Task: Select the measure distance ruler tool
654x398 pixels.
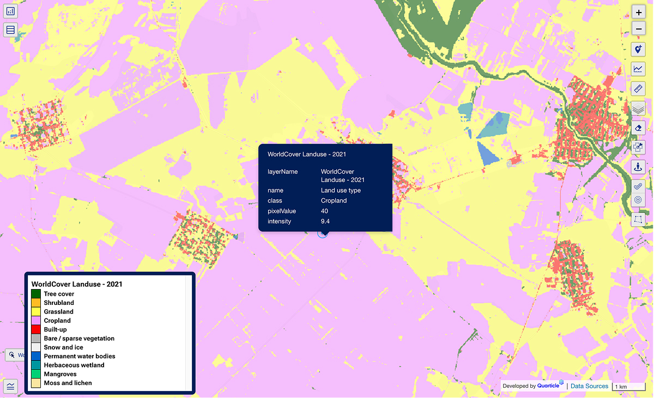Action: [x=638, y=88]
